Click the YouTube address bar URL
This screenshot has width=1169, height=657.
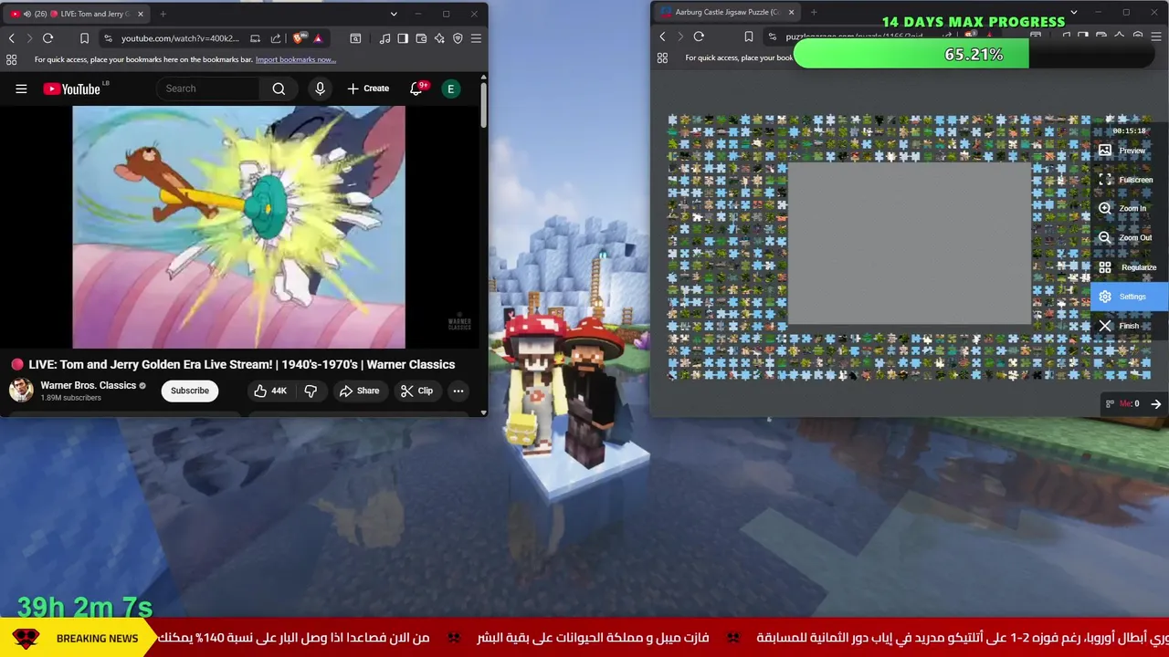[180, 38]
